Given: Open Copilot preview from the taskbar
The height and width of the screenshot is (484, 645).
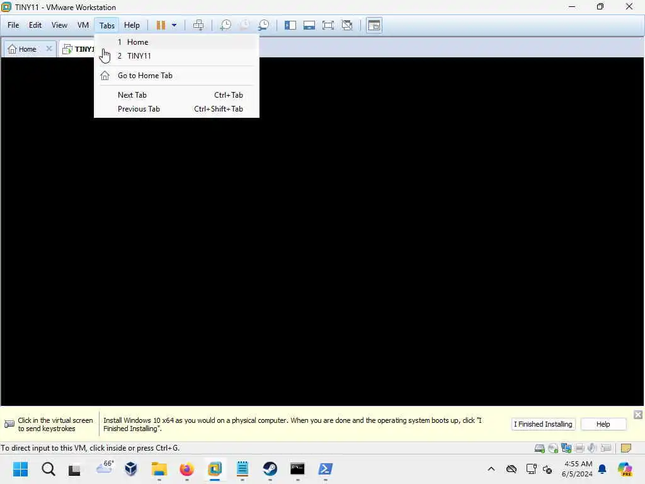Looking at the screenshot, I should tap(625, 469).
